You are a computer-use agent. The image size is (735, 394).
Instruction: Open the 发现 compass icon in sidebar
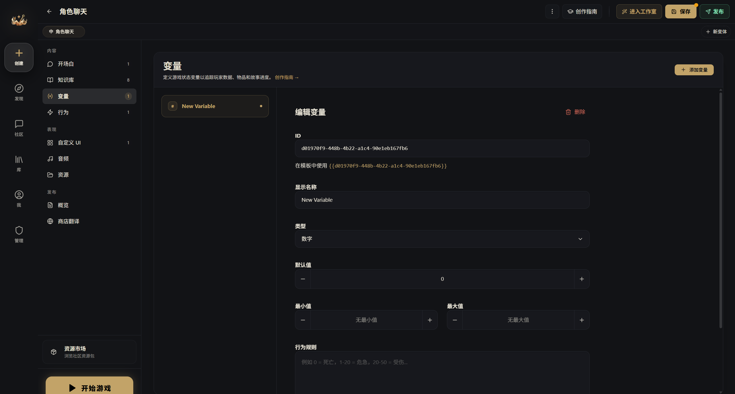[19, 92]
